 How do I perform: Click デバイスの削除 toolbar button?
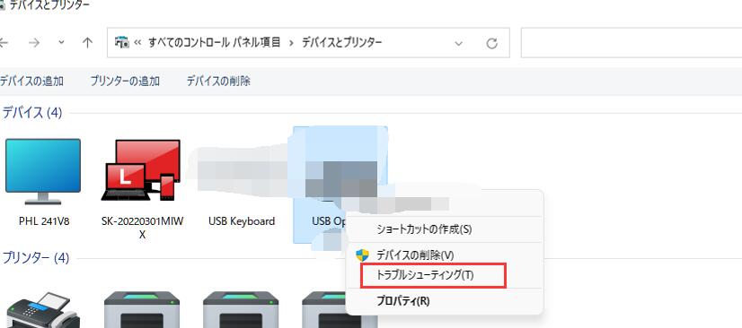(218, 82)
